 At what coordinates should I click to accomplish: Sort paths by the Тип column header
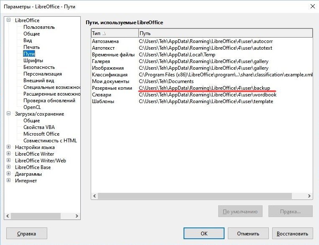(115, 33)
